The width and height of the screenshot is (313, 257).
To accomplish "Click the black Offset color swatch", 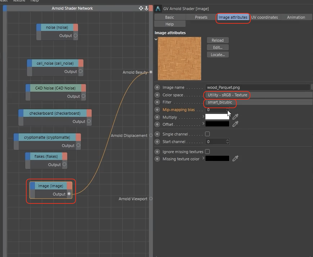I will [217, 124].
